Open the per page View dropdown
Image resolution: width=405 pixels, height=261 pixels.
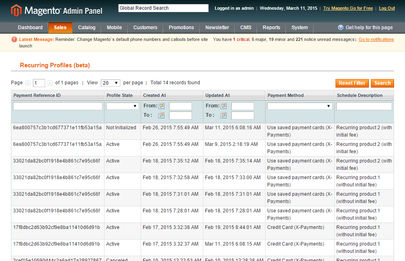111,83
